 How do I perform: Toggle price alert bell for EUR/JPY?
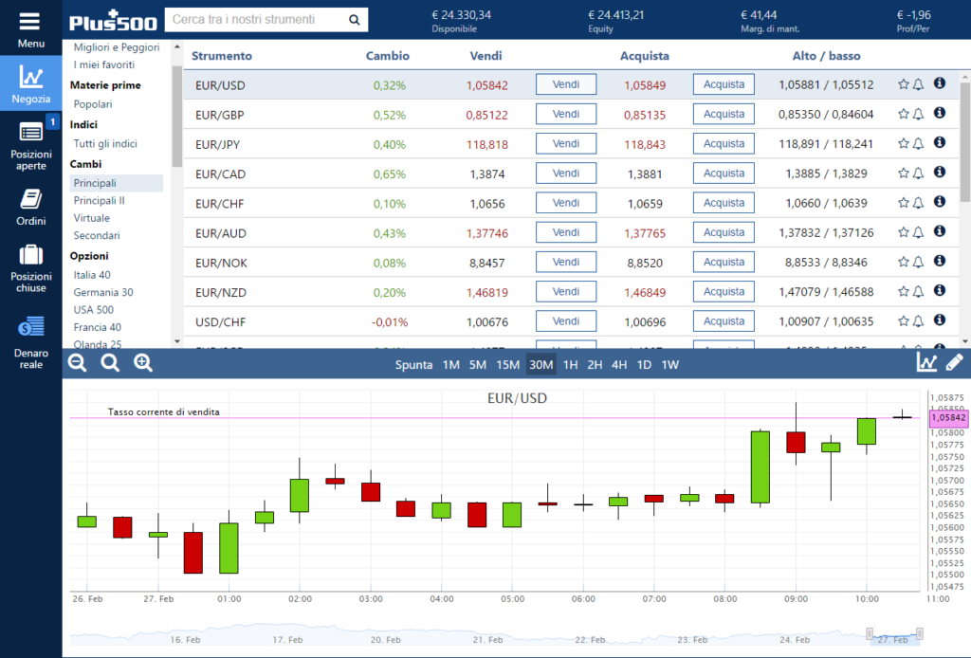918,143
